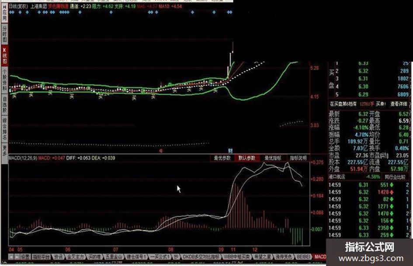Click the 设置 button in indicator bar

click(25, 256)
